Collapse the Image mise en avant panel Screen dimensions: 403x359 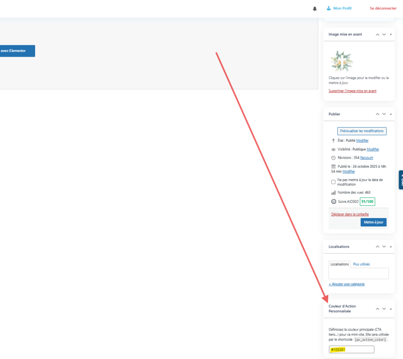pos(390,35)
